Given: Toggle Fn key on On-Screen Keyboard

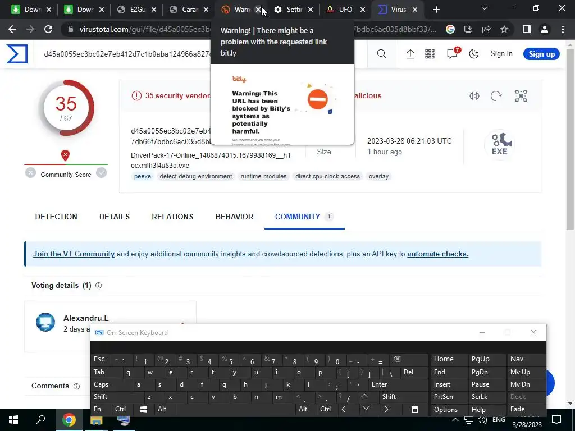Looking at the screenshot, I should [101, 409].
